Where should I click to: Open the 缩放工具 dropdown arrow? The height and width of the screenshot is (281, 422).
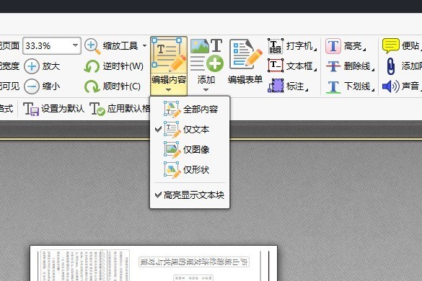click(144, 45)
